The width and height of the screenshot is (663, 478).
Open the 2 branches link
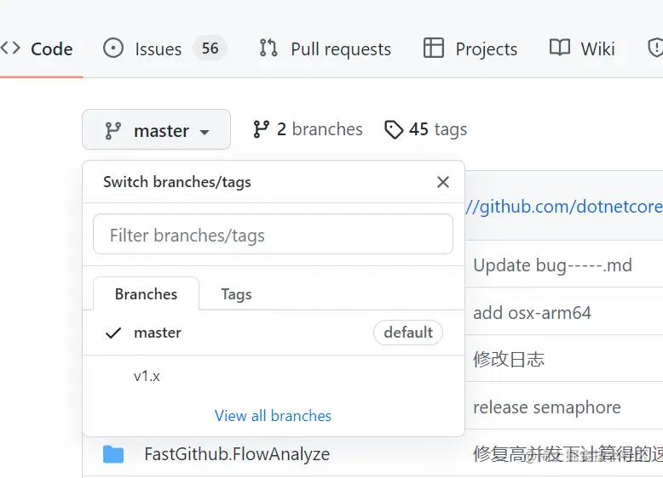pyautogui.click(x=308, y=129)
